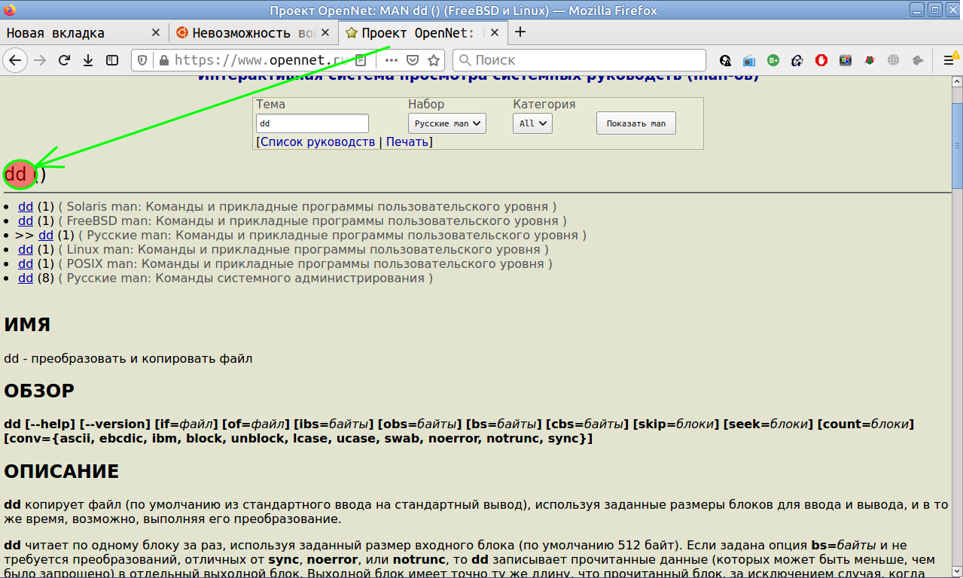Close the 'Проект OpenNet' tab
The image size is (963, 578).
(x=495, y=33)
